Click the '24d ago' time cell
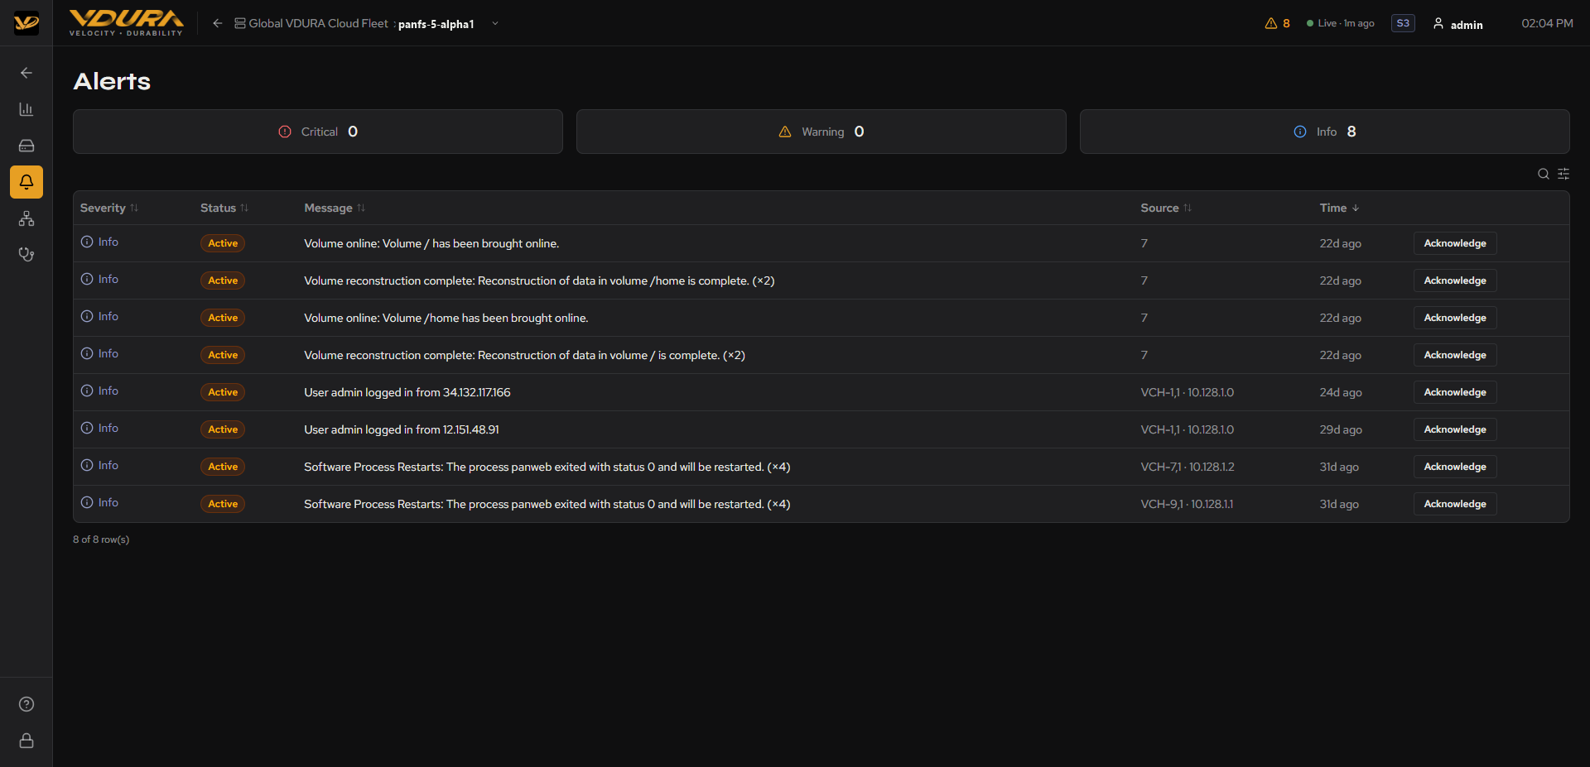This screenshot has width=1590, height=767. [x=1341, y=392]
